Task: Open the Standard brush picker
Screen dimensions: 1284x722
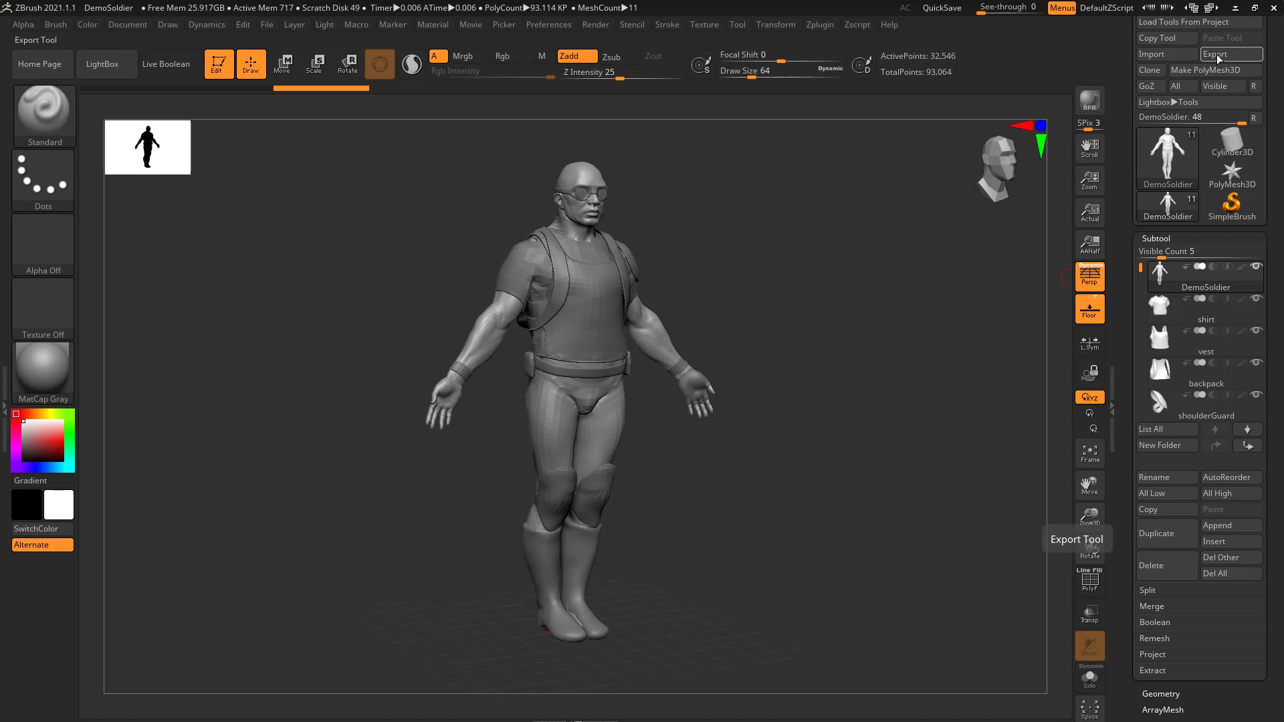Action: pos(44,116)
